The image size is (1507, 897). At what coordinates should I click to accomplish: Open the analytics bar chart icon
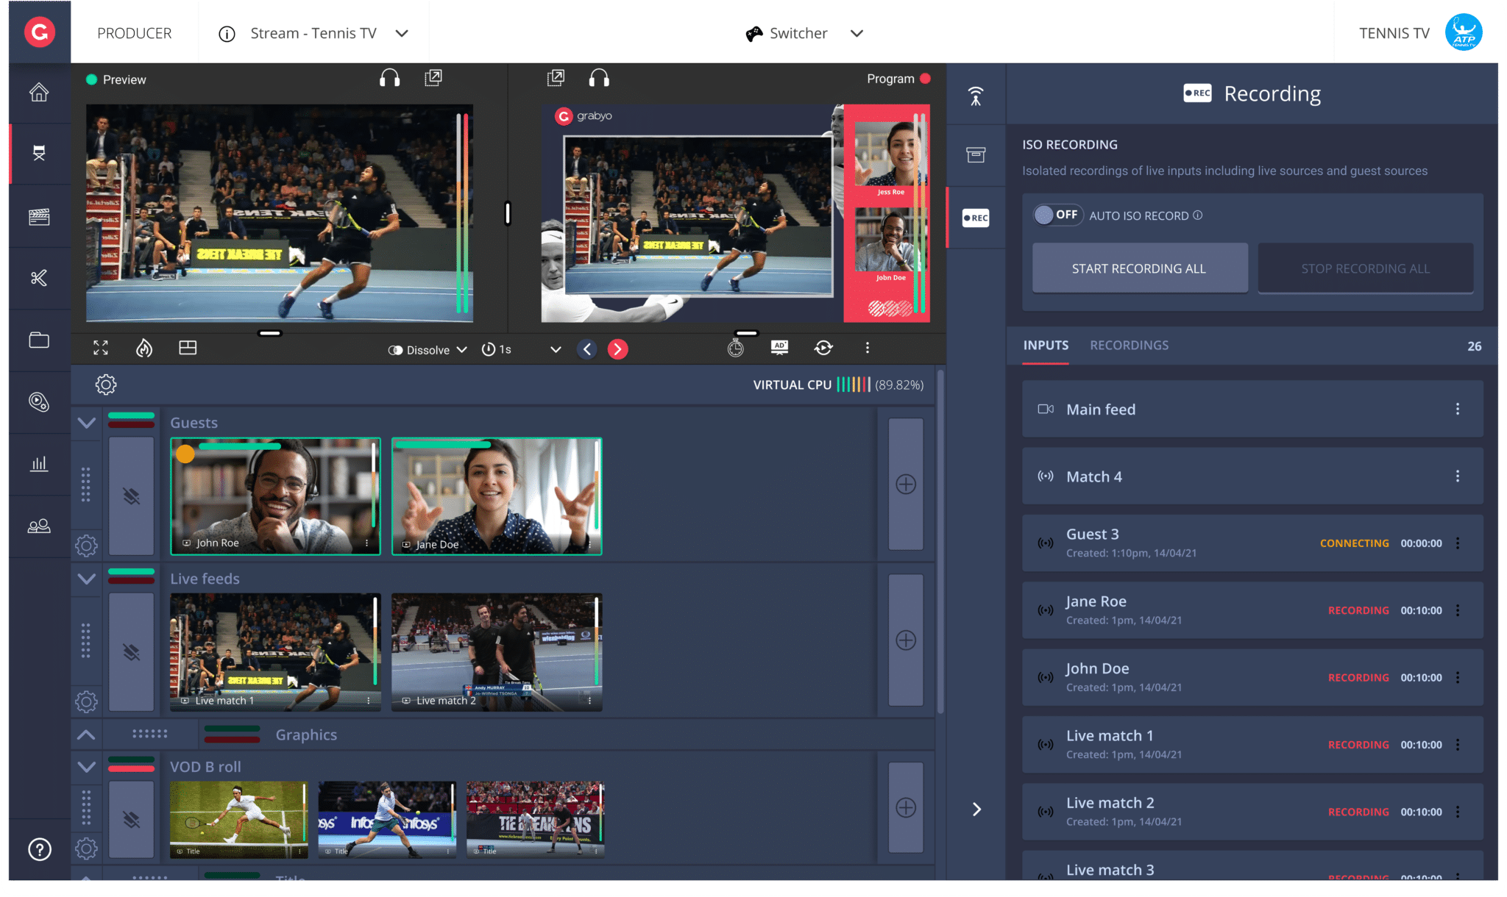pyautogui.click(x=39, y=464)
